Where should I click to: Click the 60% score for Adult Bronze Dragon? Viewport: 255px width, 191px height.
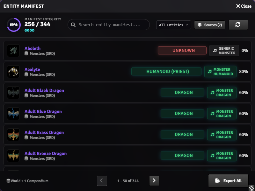(x=244, y=156)
